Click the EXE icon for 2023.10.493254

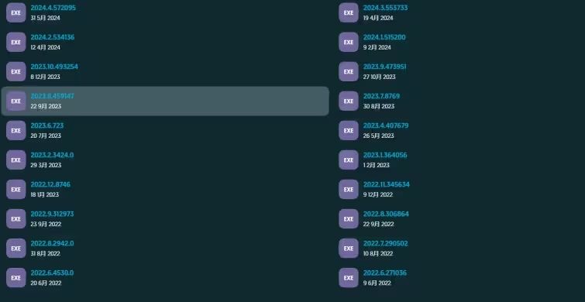[16, 71]
